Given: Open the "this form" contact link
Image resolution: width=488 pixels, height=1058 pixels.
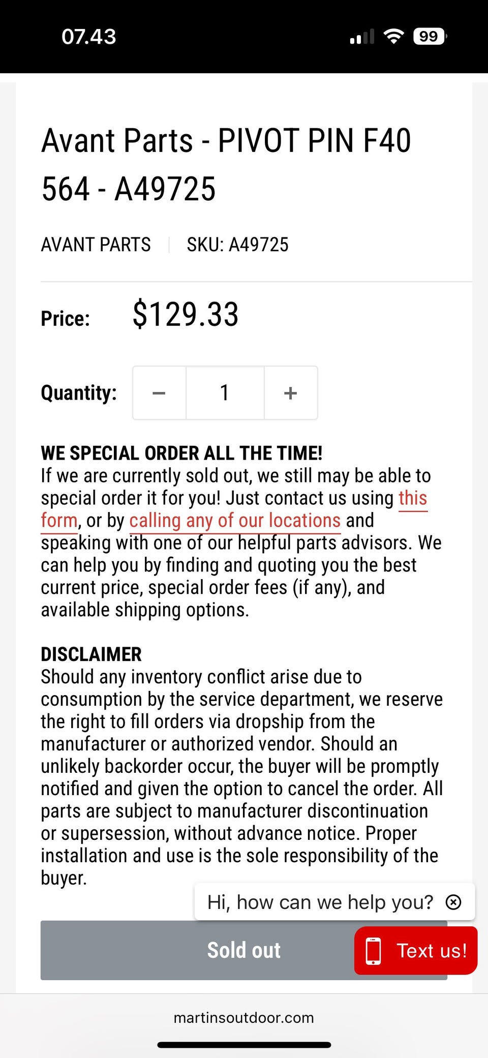Looking at the screenshot, I should click(413, 498).
